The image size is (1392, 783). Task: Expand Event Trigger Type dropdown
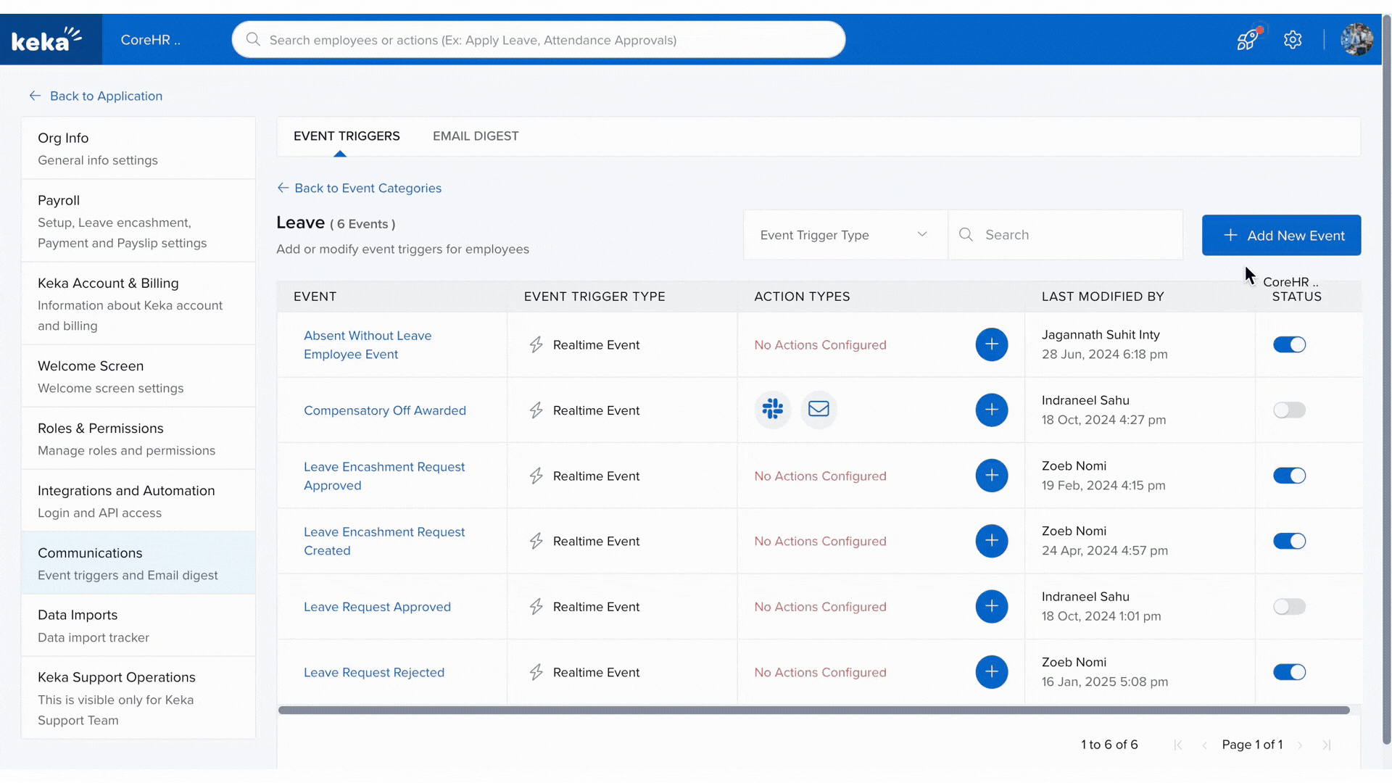pyautogui.click(x=845, y=235)
